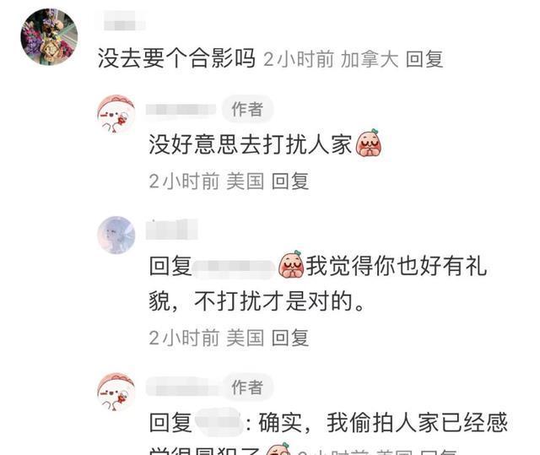Tap the author's avatar on first reply

click(116, 114)
